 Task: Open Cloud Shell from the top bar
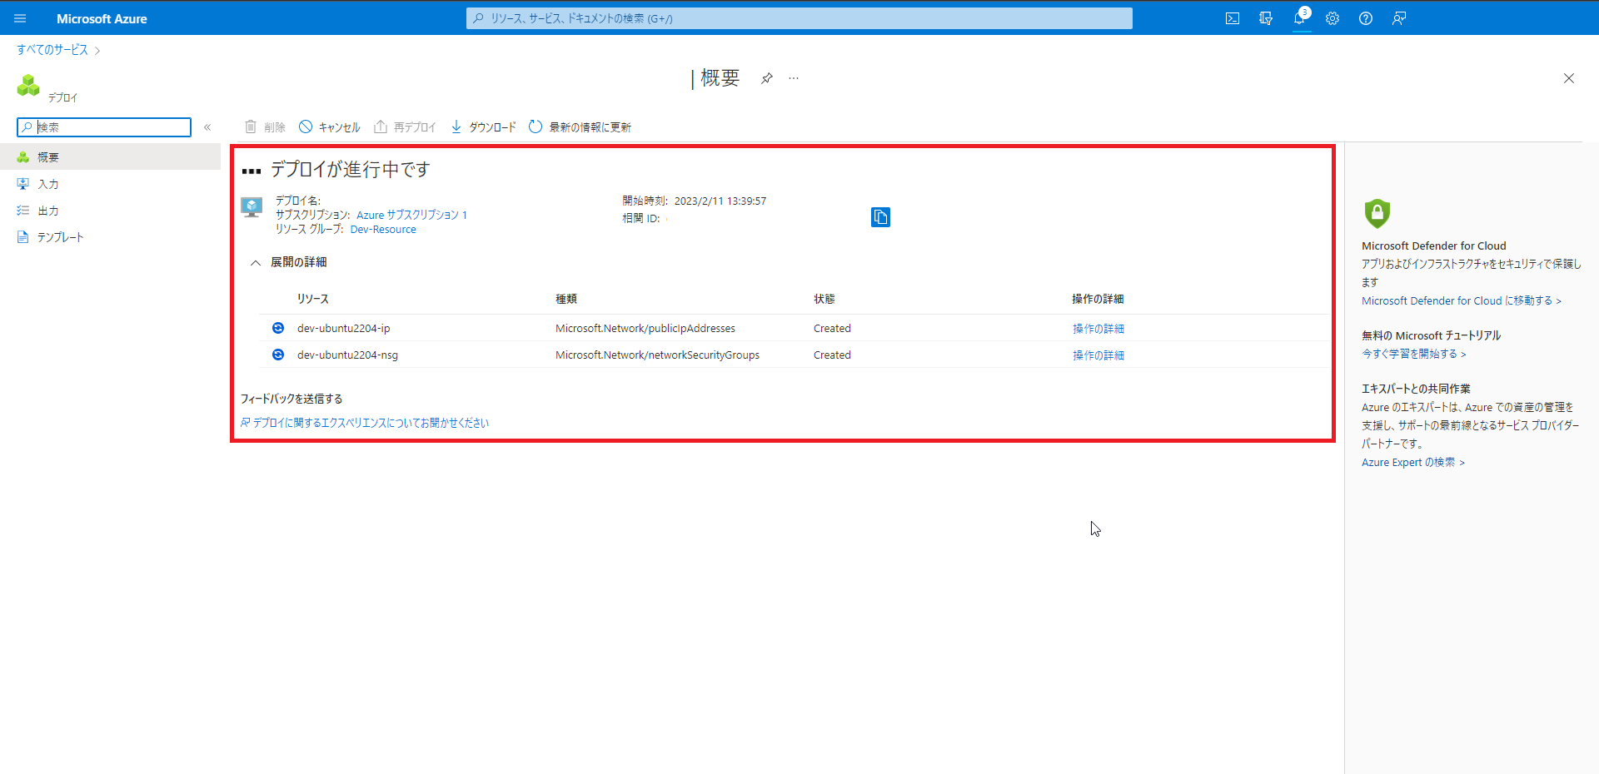(1233, 18)
